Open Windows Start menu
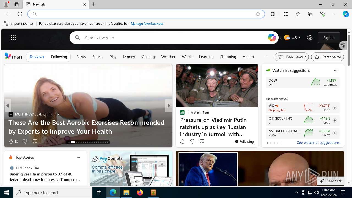 tap(7, 193)
